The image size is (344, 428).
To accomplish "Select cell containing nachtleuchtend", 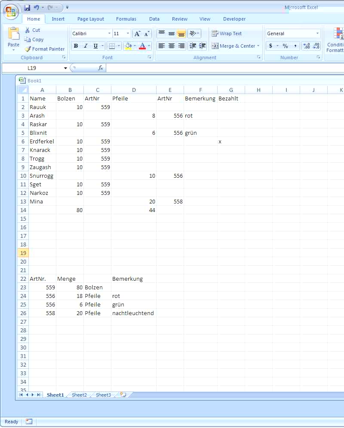I will [133, 313].
